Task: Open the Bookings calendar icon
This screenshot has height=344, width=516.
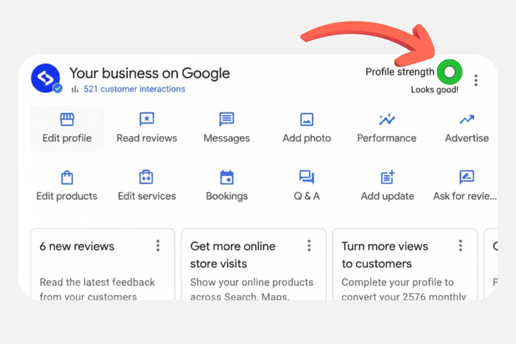Action: (227, 177)
